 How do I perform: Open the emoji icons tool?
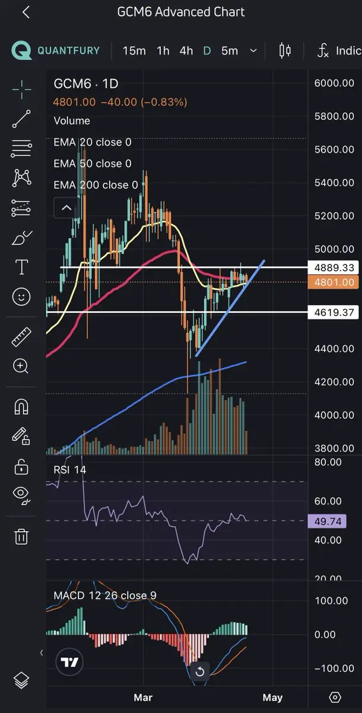(21, 296)
